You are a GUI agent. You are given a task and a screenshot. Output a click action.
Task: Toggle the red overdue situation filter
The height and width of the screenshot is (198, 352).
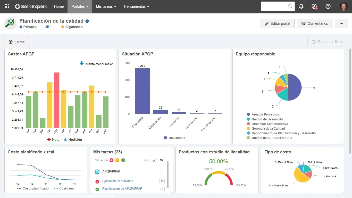112,160
